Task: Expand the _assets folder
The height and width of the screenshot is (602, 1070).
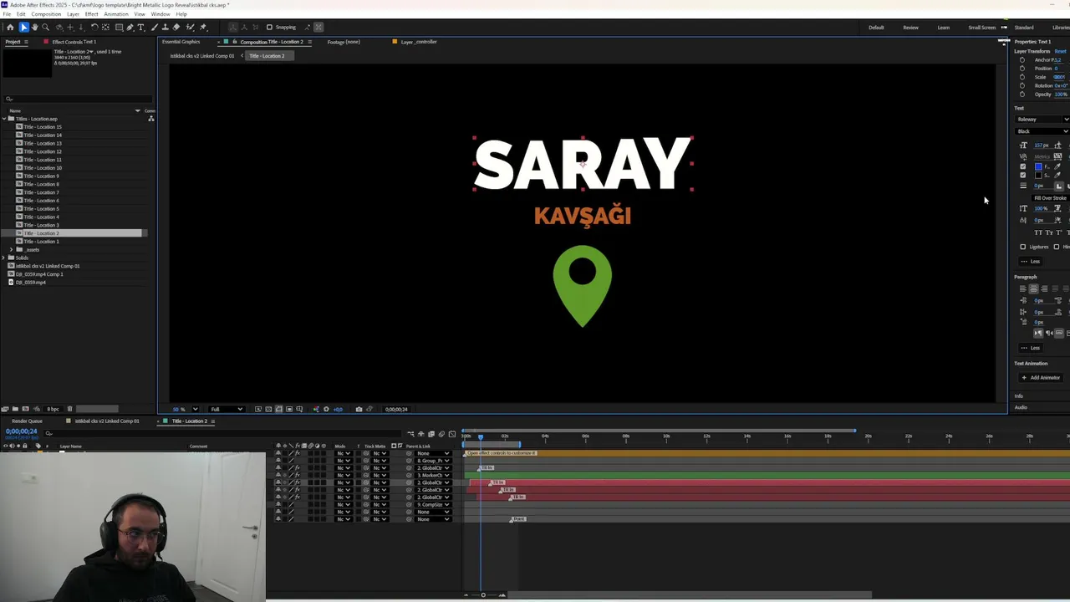Action: (12, 249)
